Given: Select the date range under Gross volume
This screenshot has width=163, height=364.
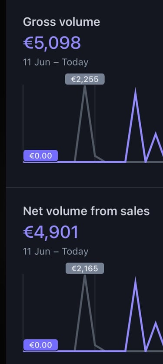Looking at the screenshot, I should pos(56,62).
